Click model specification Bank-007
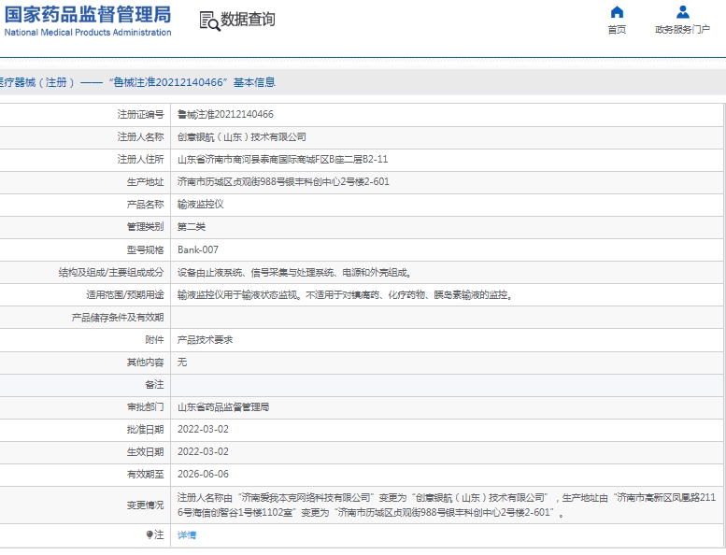Screen dimensions: 726x555 198,250
